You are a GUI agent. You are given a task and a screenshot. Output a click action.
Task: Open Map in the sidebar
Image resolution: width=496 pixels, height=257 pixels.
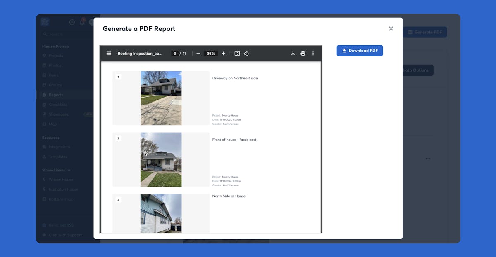click(x=52, y=124)
